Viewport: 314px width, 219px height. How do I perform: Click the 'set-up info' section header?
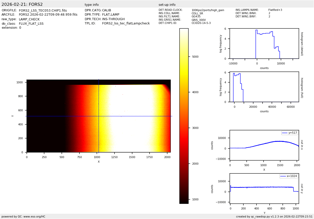167,5
